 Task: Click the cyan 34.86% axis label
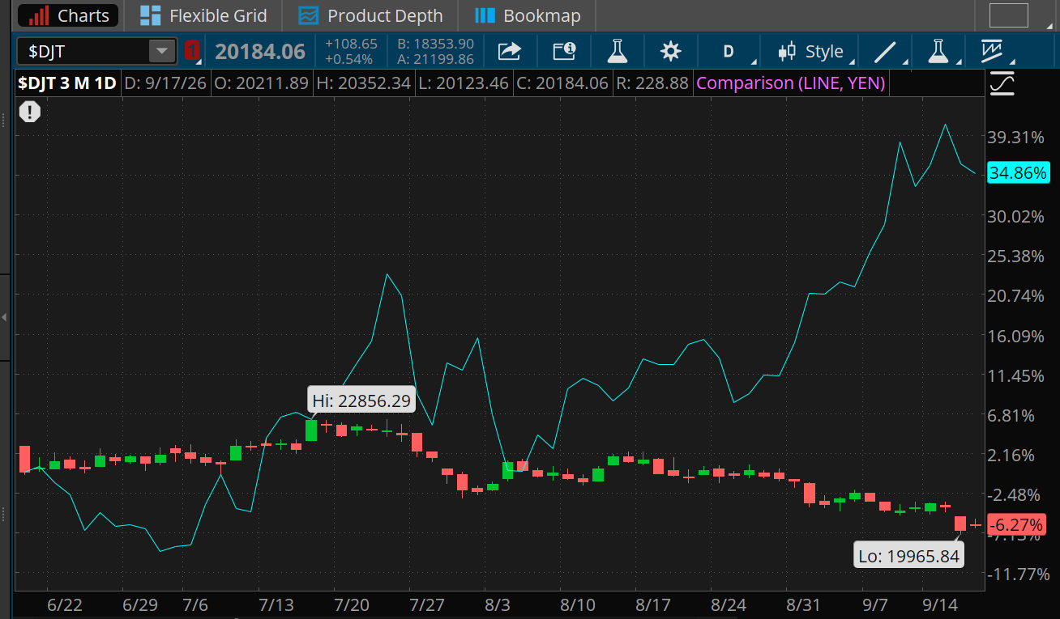point(1018,173)
